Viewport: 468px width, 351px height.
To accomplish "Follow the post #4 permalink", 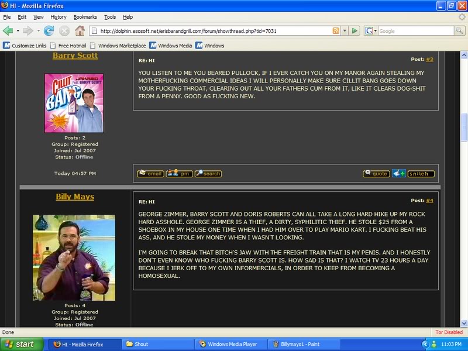I will coord(429,200).
